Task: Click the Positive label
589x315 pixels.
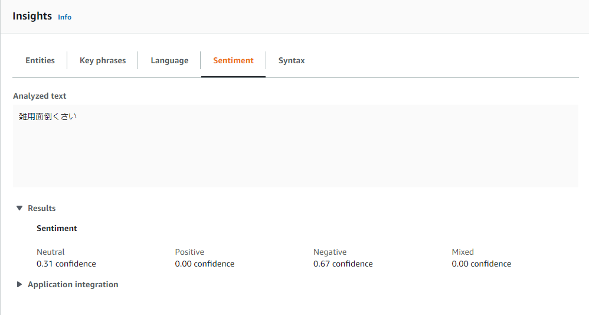Action: [189, 252]
